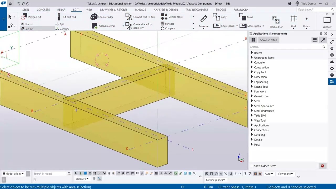Image resolution: width=336 pixels, height=189 pixels.
Task: Toggle the triangle snap switch in snapping toolbar
Action: point(221,174)
